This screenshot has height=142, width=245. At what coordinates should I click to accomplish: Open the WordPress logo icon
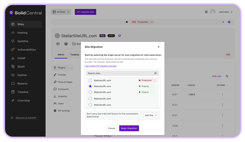66,44
